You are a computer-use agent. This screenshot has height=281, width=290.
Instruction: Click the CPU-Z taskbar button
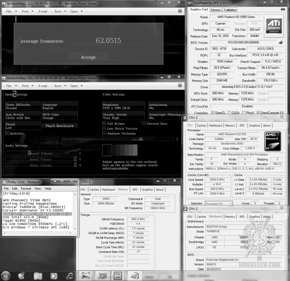118,276
